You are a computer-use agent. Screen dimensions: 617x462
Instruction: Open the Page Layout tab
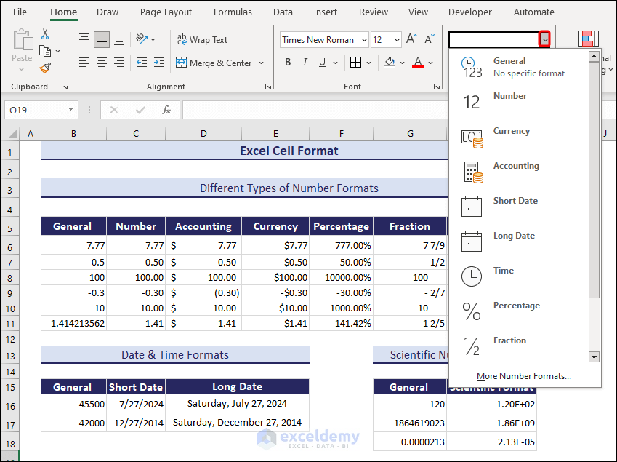[166, 12]
